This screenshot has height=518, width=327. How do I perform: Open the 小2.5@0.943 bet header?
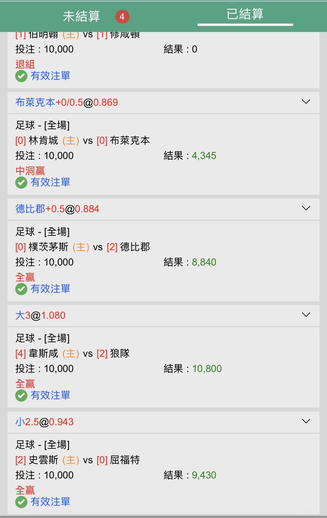point(163,422)
